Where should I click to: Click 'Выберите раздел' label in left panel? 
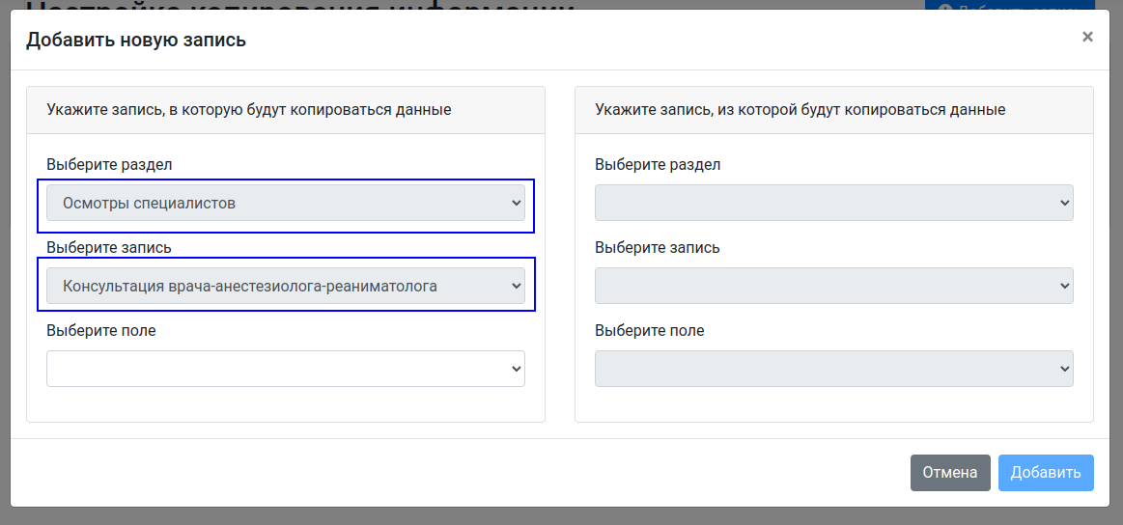point(109,165)
